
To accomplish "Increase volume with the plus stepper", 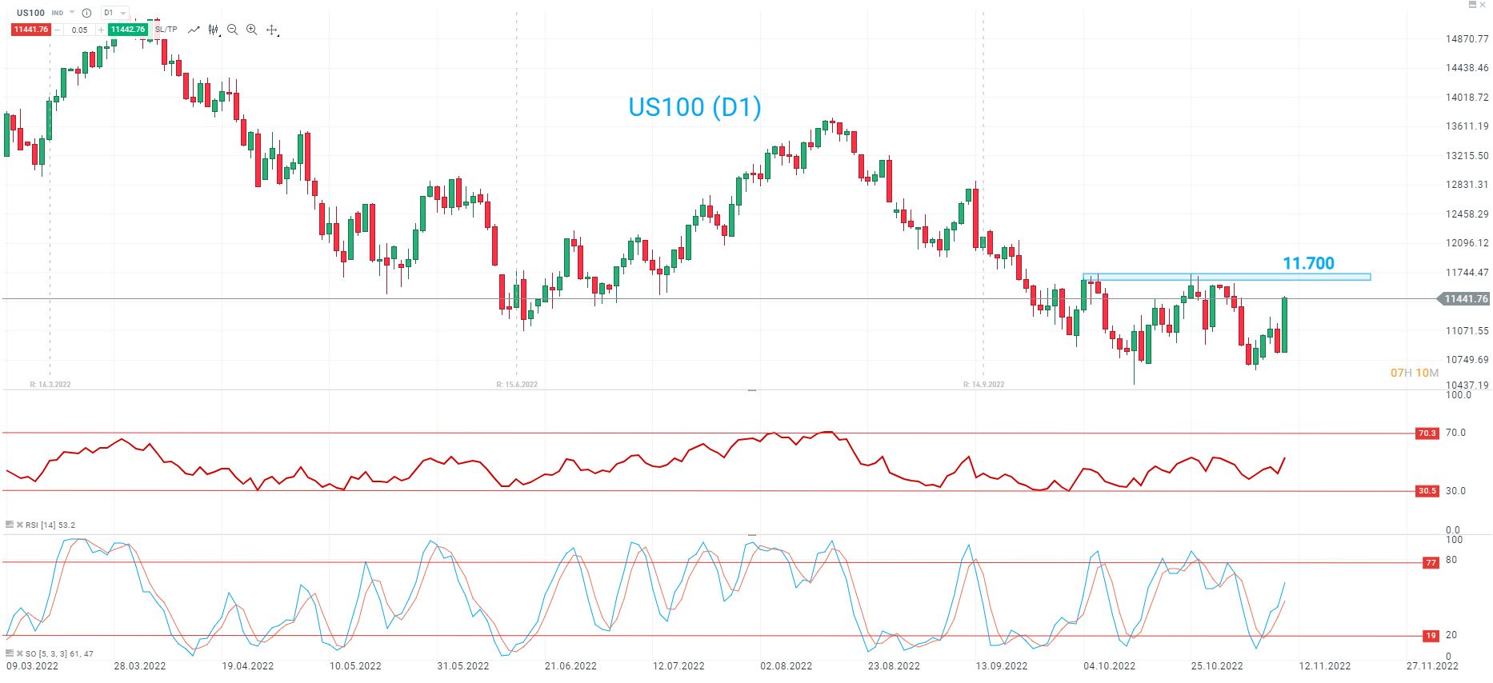I will pos(102,30).
